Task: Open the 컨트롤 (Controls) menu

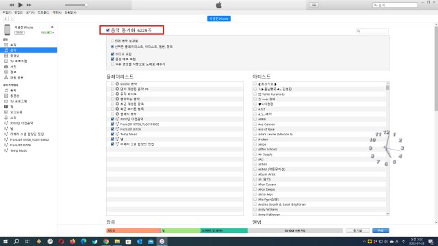Action: click(43, 12)
